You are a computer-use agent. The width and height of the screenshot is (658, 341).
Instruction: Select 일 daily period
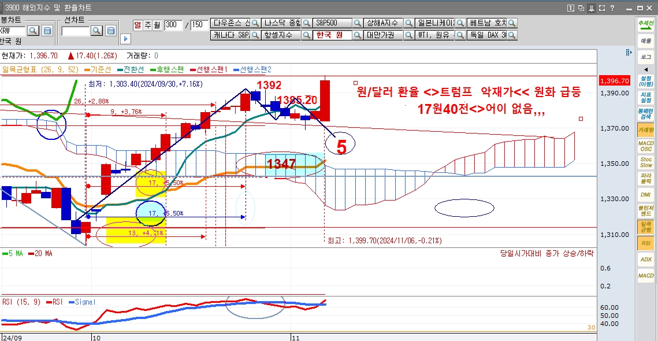(x=137, y=25)
